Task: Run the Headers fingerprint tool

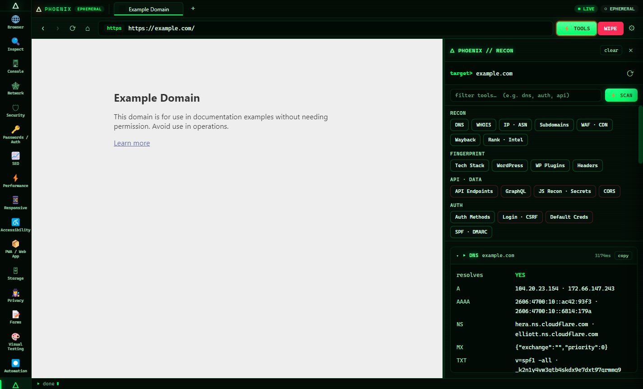Action: 587,165
